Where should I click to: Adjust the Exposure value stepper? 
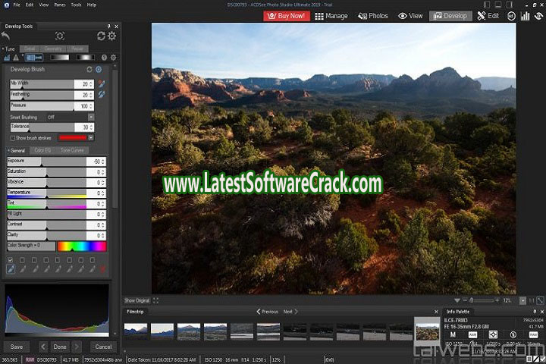pyautogui.click(x=103, y=162)
